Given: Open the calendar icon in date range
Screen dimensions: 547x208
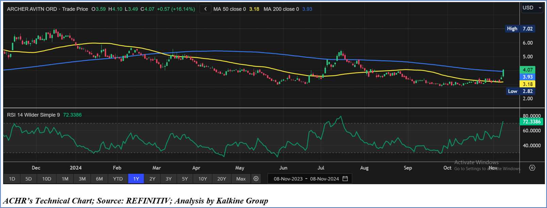Looking at the screenshot, I should coord(345,179).
